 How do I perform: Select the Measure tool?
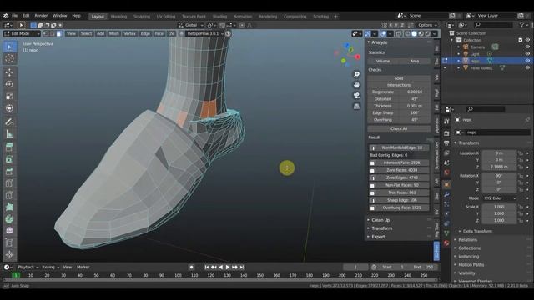coord(9,133)
